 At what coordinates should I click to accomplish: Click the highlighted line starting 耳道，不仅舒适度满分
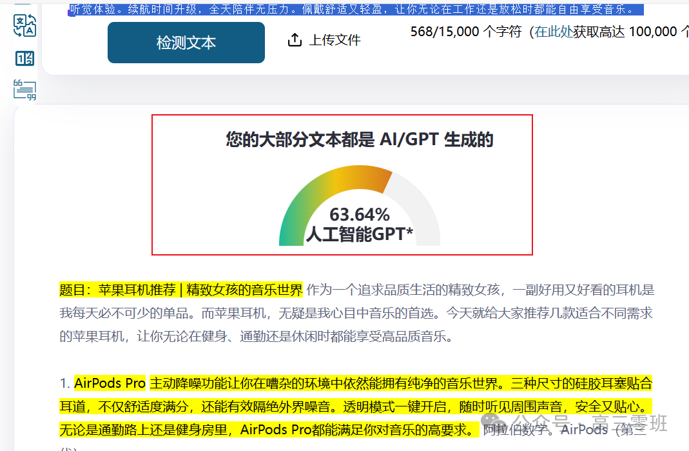click(x=356, y=406)
